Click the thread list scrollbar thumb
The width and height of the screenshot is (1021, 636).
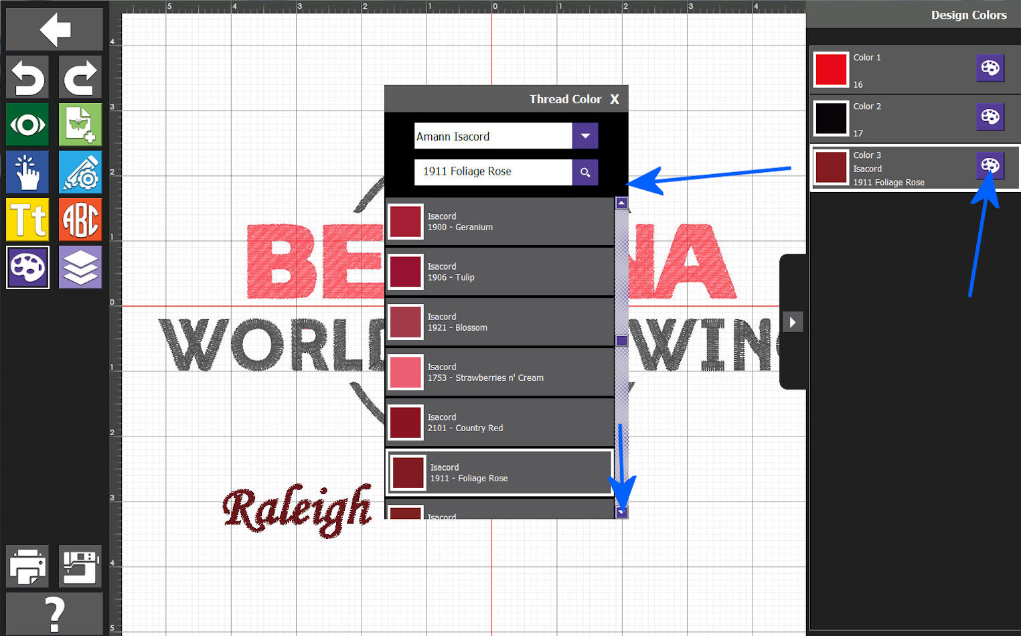pos(621,341)
